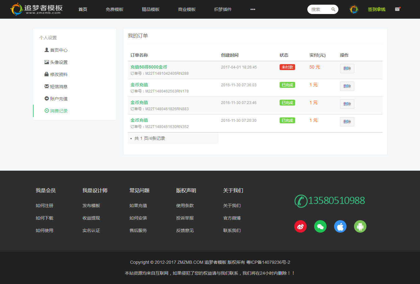
Task: Click the Weibo social icon in footer
Action: pyautogui.click(x=300, y=226)
